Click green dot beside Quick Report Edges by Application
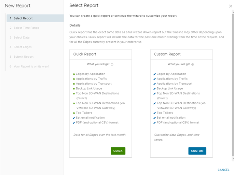Viewport: 234px width, 175px height. point(74,74)
